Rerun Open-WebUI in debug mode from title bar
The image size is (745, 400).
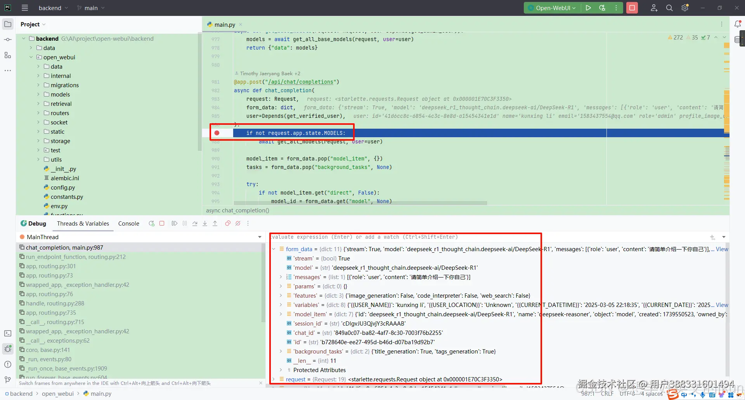(x=602, y=8)
